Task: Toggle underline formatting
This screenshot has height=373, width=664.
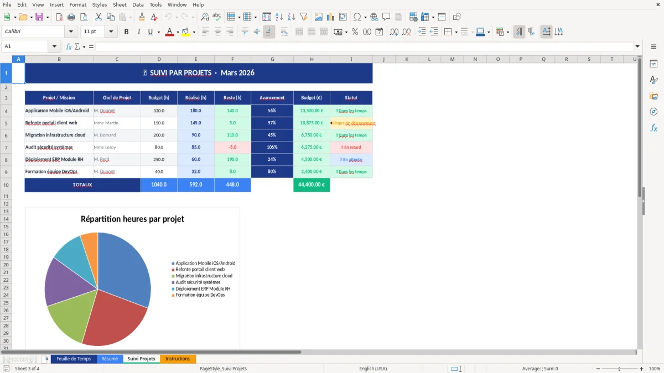Action: 150,31
